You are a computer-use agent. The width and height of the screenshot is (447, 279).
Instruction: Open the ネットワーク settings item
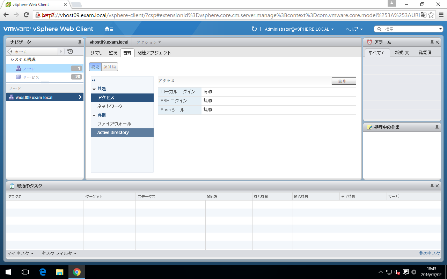click(122, 106)
